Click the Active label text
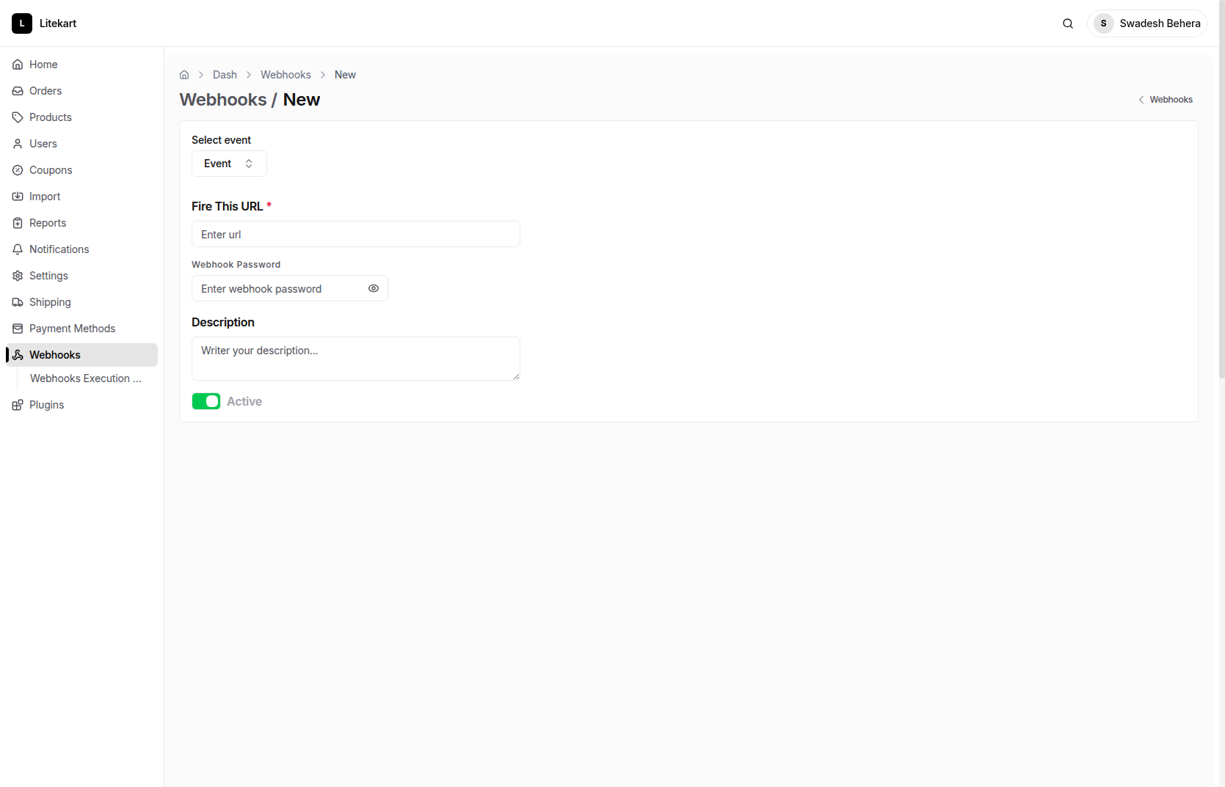 point(244,401)
